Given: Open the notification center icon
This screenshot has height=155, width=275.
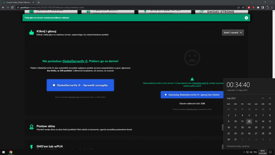Looking at the screenshot, I should tap(270, 152).
